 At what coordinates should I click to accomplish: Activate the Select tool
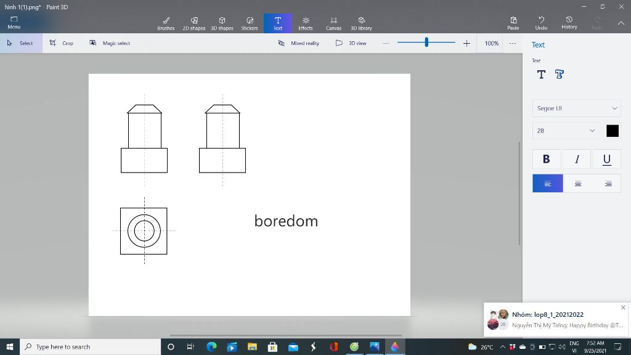tap(21, 43)
